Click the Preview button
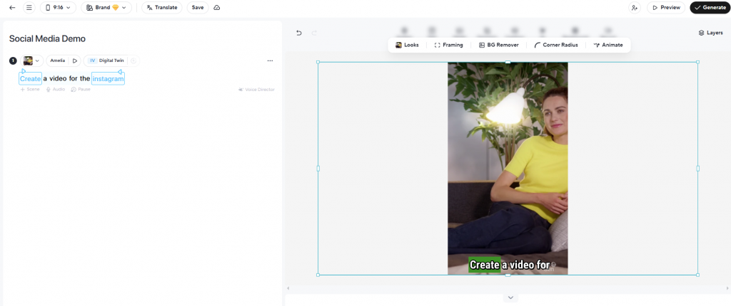The image size is (731, 306). click(x=665, y=8)
